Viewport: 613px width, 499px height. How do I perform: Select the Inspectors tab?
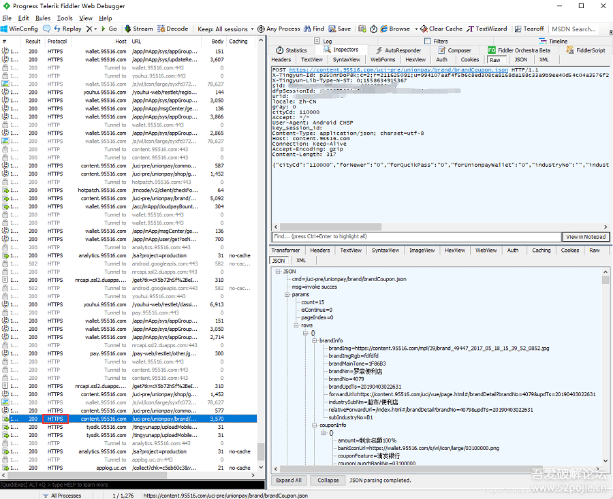pyautogui.click(x=341, y=50)
